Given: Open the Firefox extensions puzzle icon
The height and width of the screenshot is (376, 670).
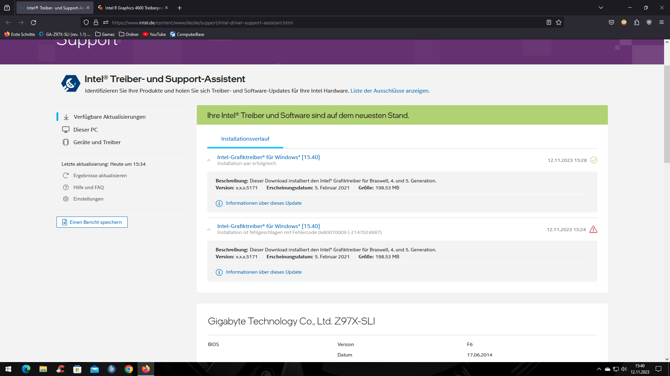Looking at the screenshot, I should [x=636, y=23].
